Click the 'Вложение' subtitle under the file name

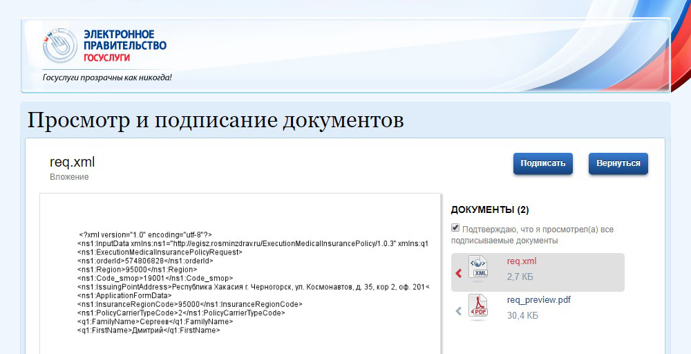[69, 177]
